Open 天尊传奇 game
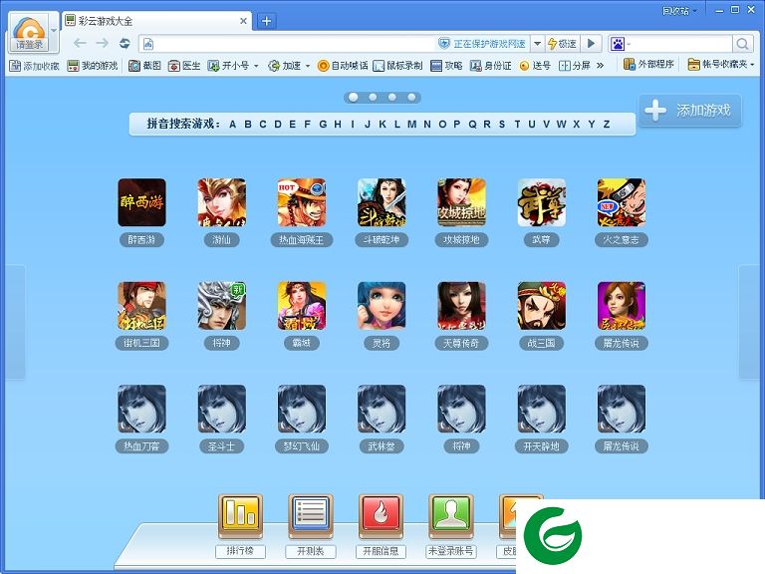This screenshot has width=765, height=574. (x=461, y=306)
